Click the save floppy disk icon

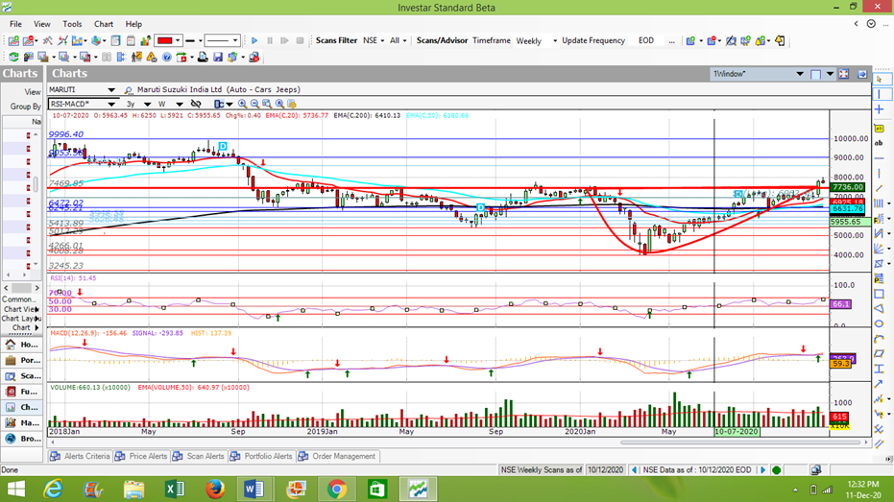218,57
